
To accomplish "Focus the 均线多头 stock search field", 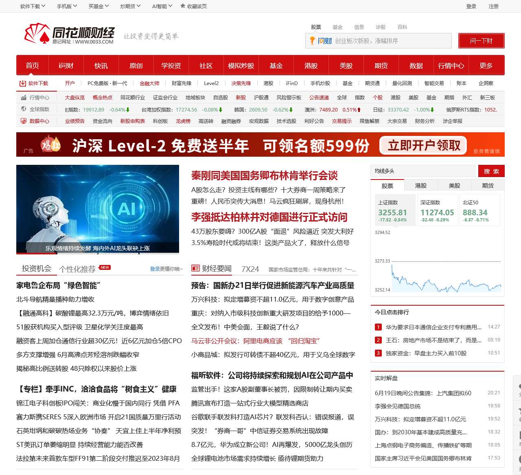I will coord(423,171).
